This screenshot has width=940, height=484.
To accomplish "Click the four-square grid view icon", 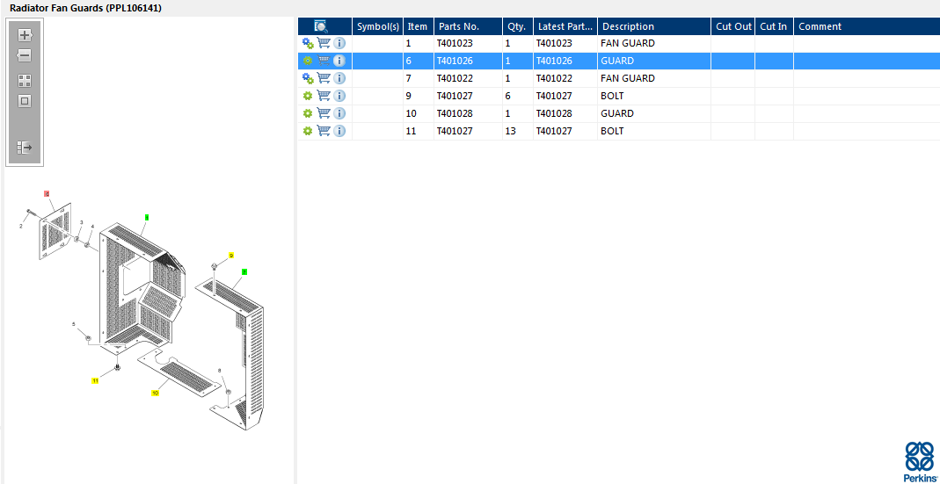I will [x=25, y=80].
